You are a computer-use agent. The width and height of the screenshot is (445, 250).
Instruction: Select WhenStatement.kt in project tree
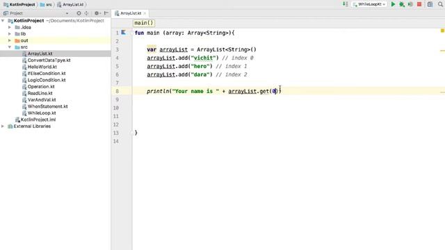(x=47, y=106)
